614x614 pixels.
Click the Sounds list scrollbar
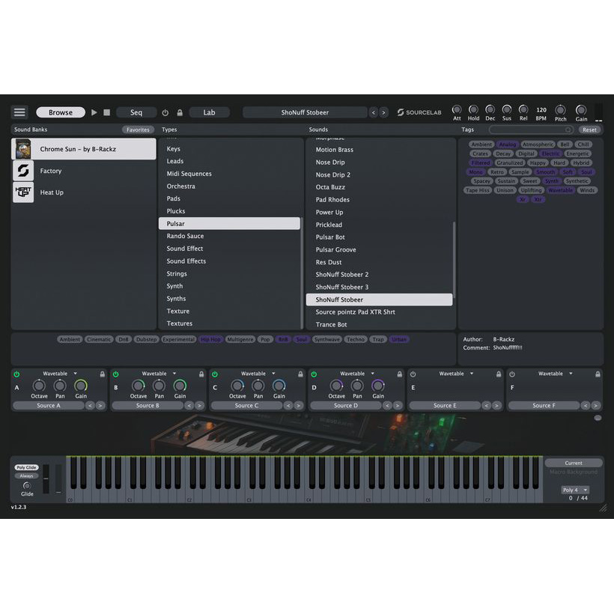coord(455,258)
